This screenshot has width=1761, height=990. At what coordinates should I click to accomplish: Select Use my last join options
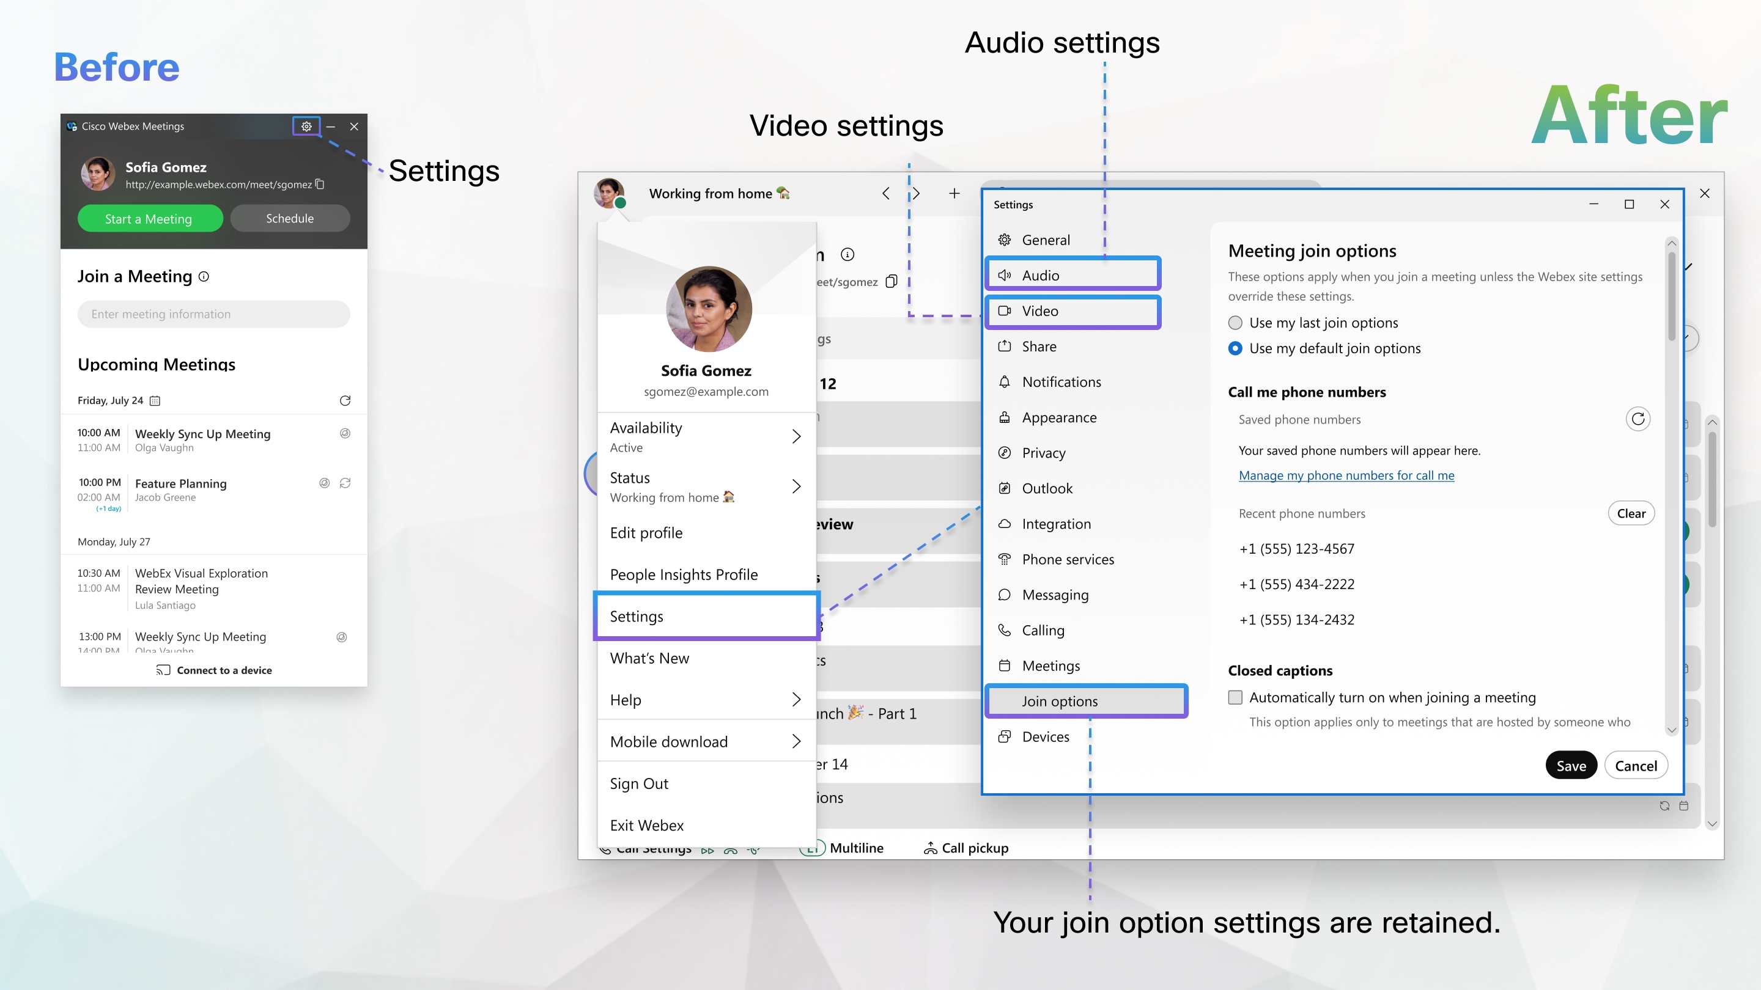[x=1235, y=323]
